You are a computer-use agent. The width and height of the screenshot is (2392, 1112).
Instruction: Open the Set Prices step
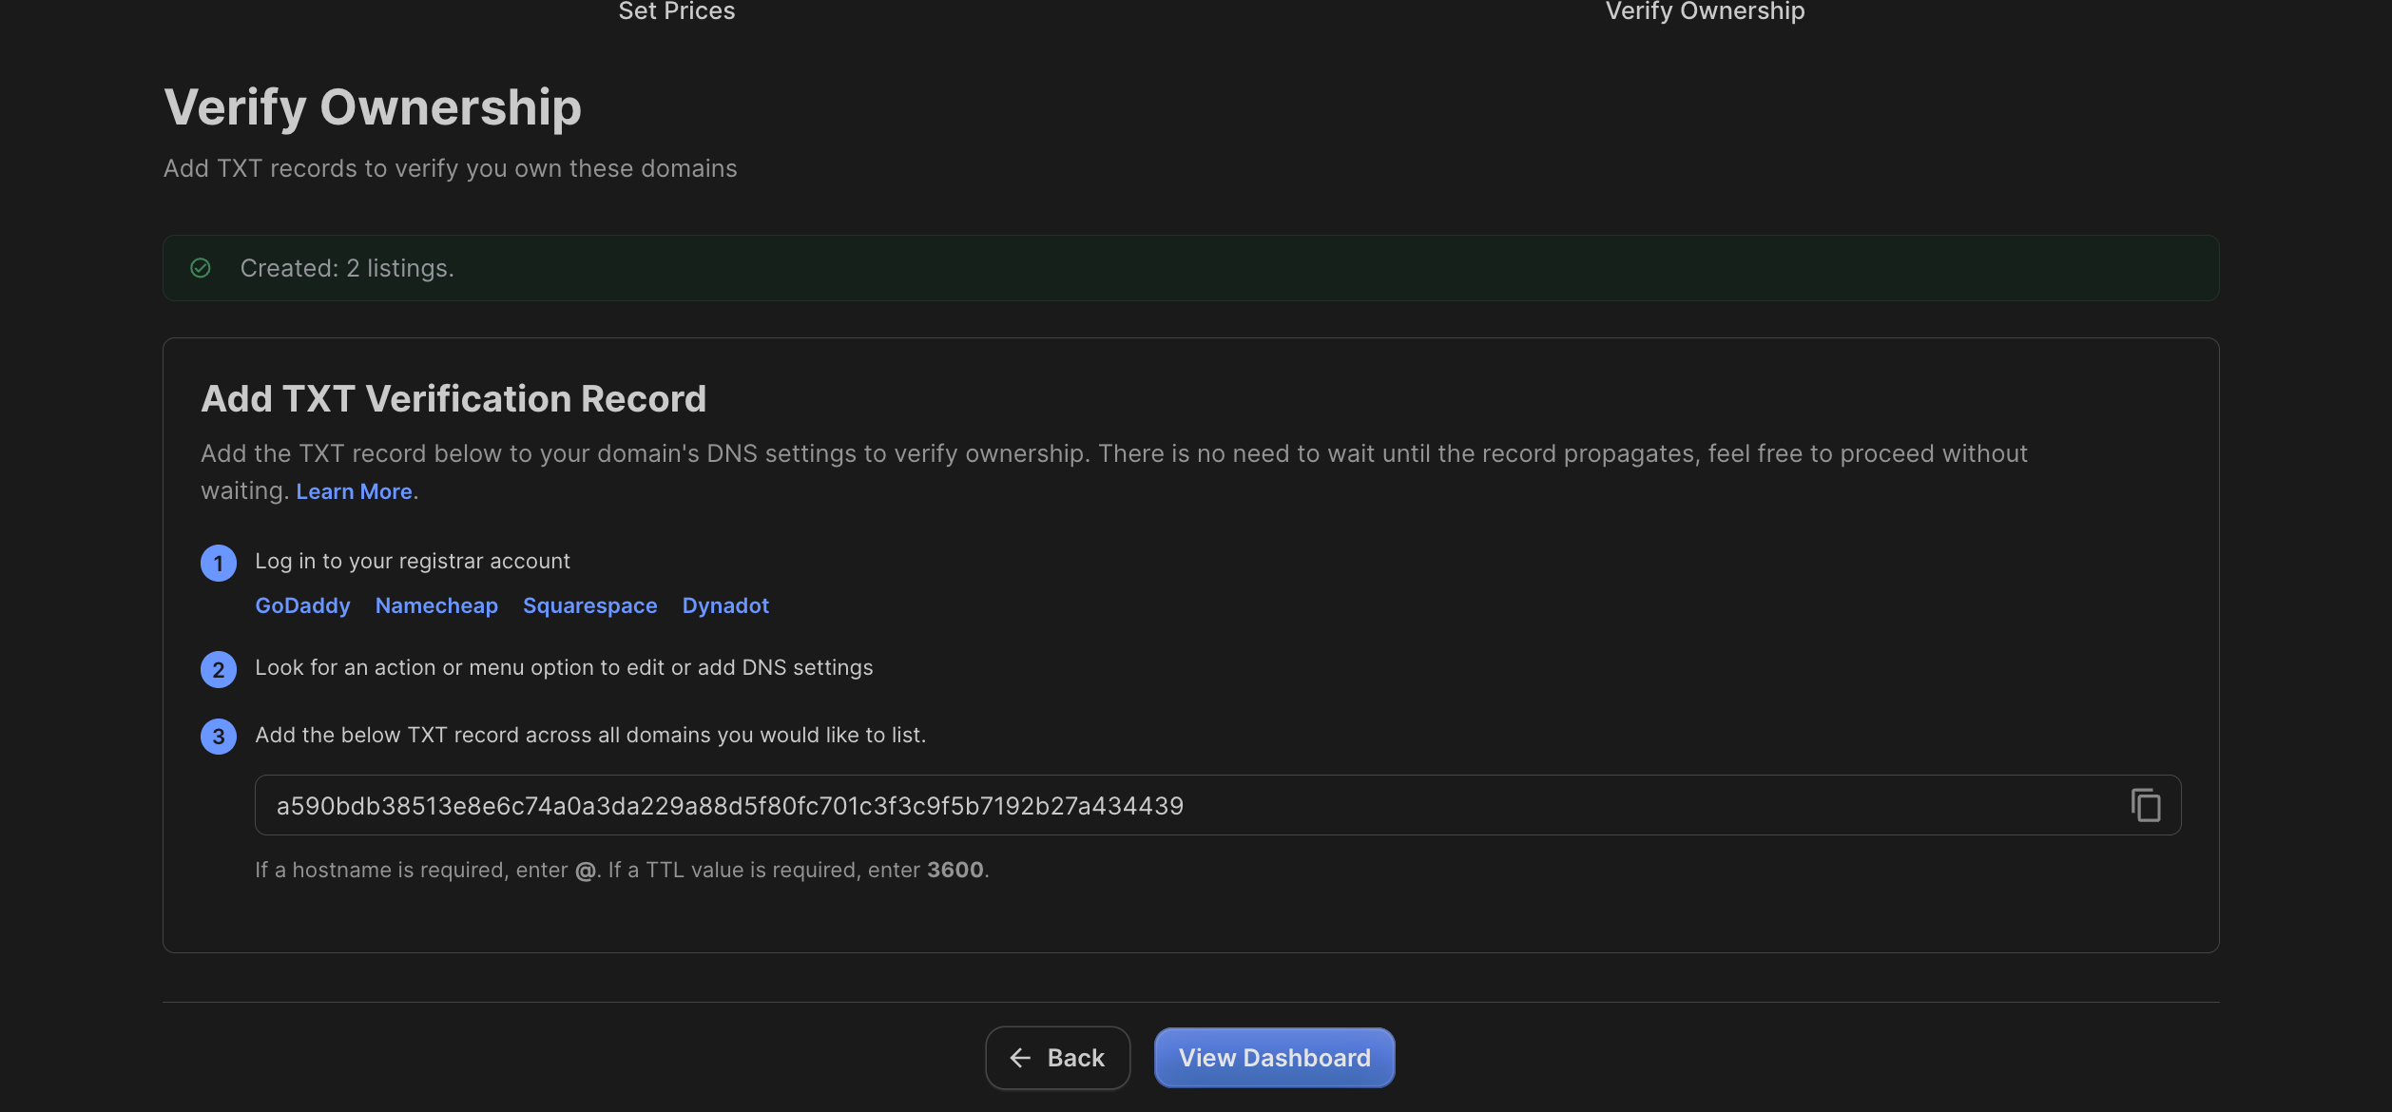tap(676, 11)
